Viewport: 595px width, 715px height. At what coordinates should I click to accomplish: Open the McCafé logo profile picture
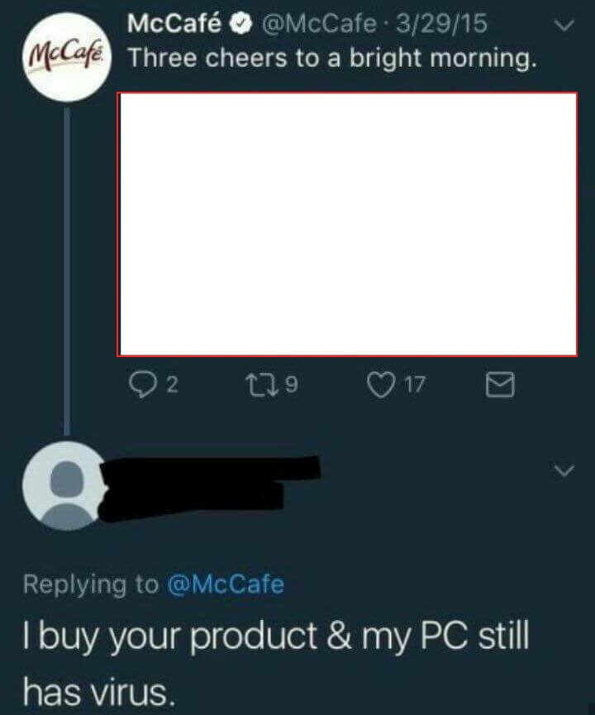(67, 57)
